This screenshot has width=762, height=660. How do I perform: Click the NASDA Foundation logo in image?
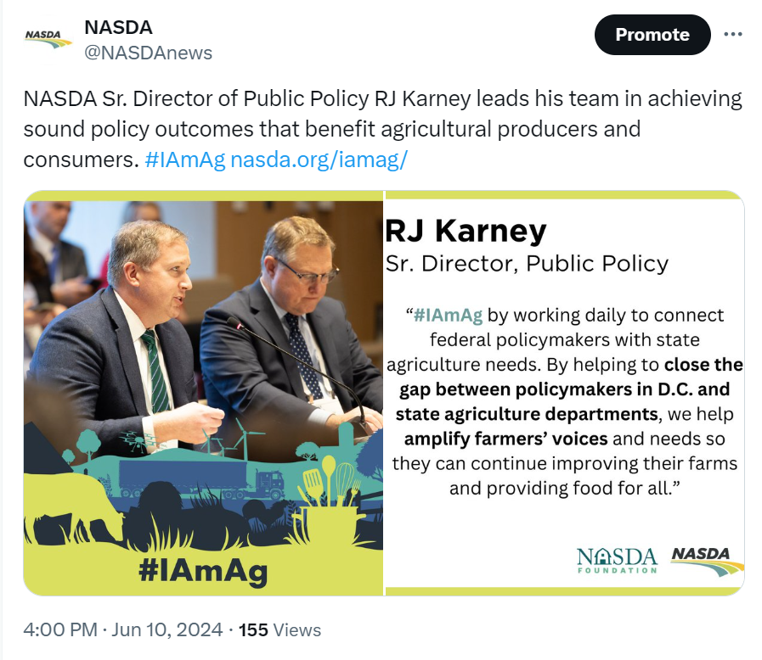tap(617, 560)
